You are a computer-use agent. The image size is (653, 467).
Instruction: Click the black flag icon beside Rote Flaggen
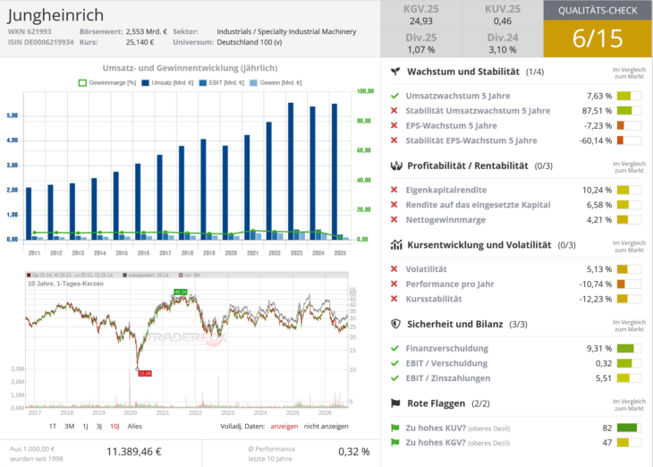(x=395, y=403)
